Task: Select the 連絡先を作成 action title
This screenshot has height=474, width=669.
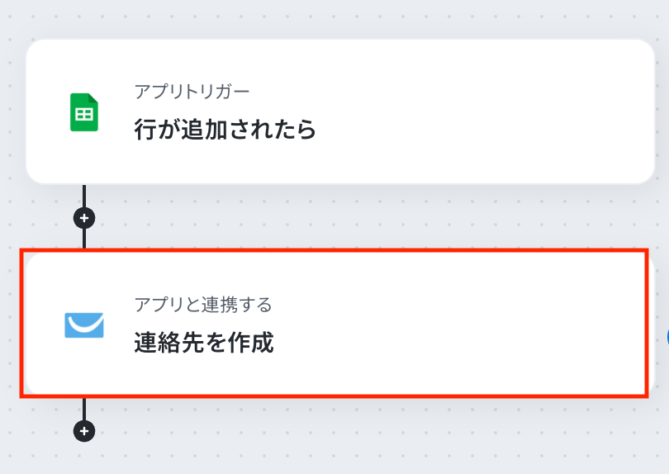Action: (x=203, y=343)
